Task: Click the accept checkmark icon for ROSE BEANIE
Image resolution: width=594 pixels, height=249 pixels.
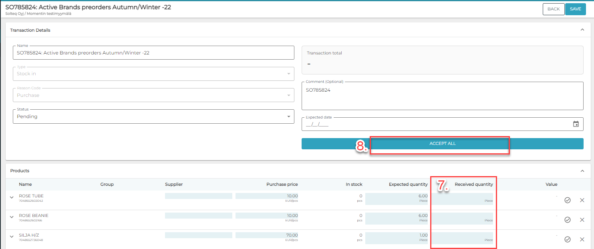Action: point(567,220)
